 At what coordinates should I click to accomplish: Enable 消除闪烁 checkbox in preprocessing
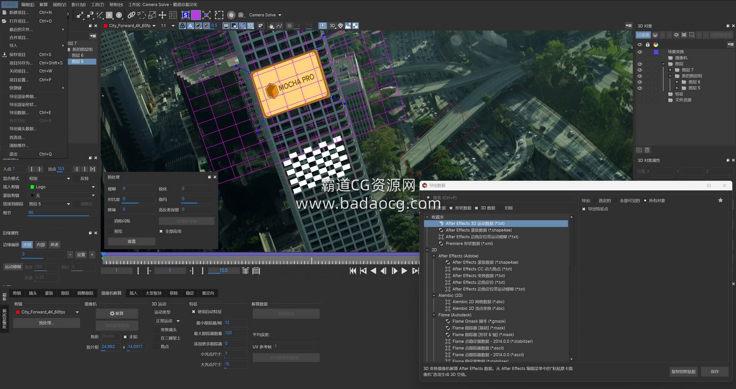[110, 221]
